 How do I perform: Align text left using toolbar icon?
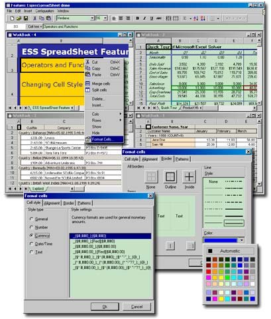coord(114,19)
